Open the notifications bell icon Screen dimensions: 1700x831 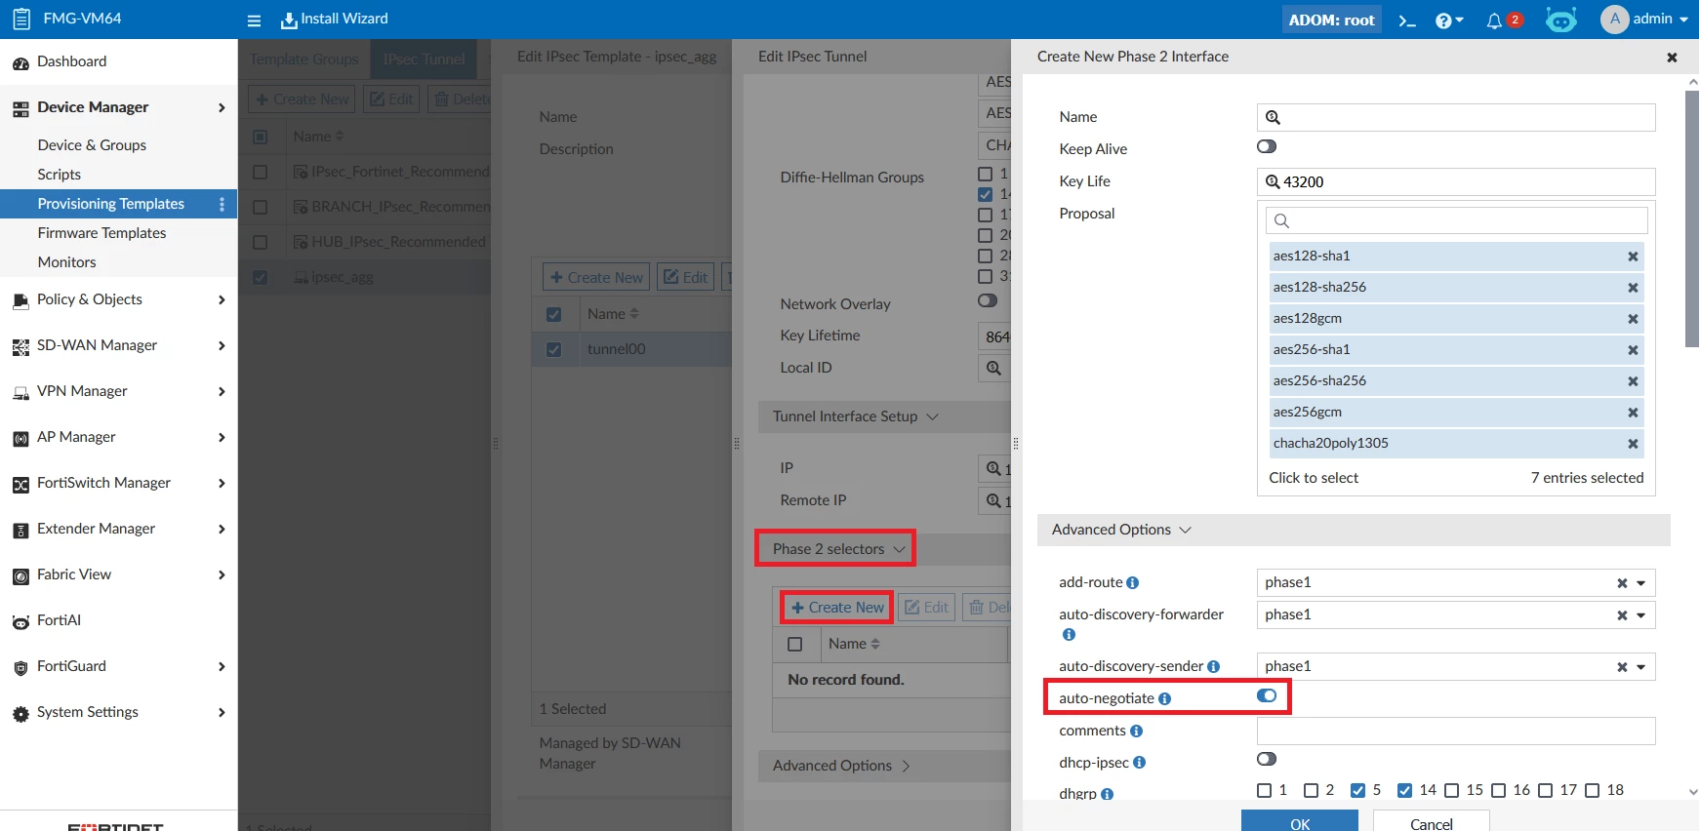[x=1493, y=20]
